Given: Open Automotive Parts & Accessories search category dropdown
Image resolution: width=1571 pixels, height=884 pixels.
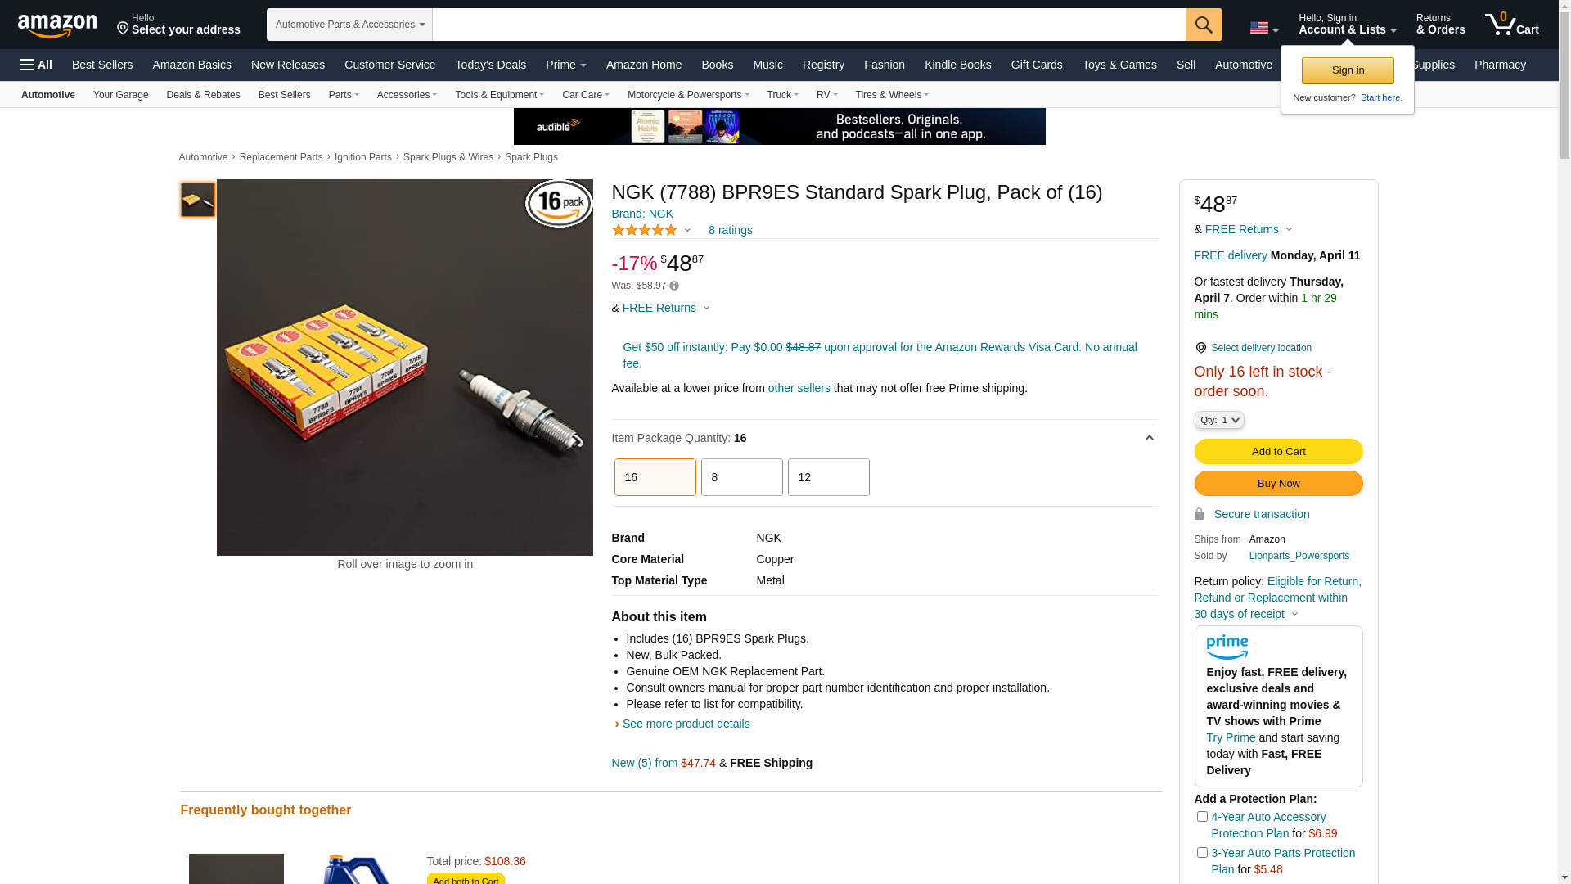Looking at the screenshot, I should (x=349, y=25).
